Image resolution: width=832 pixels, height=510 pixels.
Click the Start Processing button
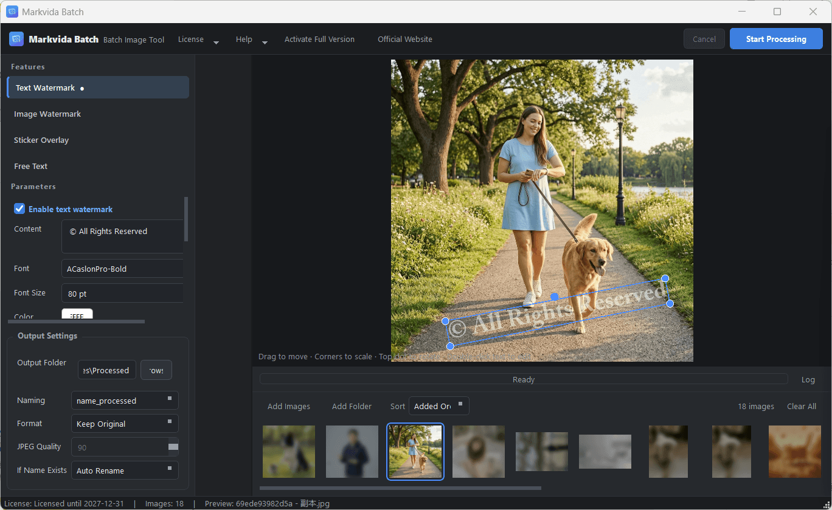[776, 39]
